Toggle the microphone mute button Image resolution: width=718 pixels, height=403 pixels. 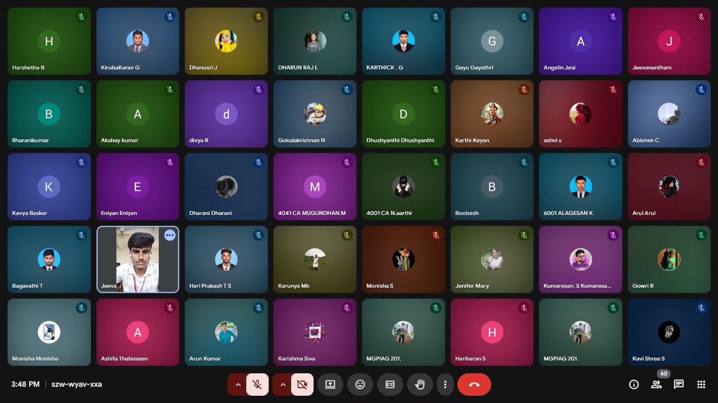click(257, 385)
